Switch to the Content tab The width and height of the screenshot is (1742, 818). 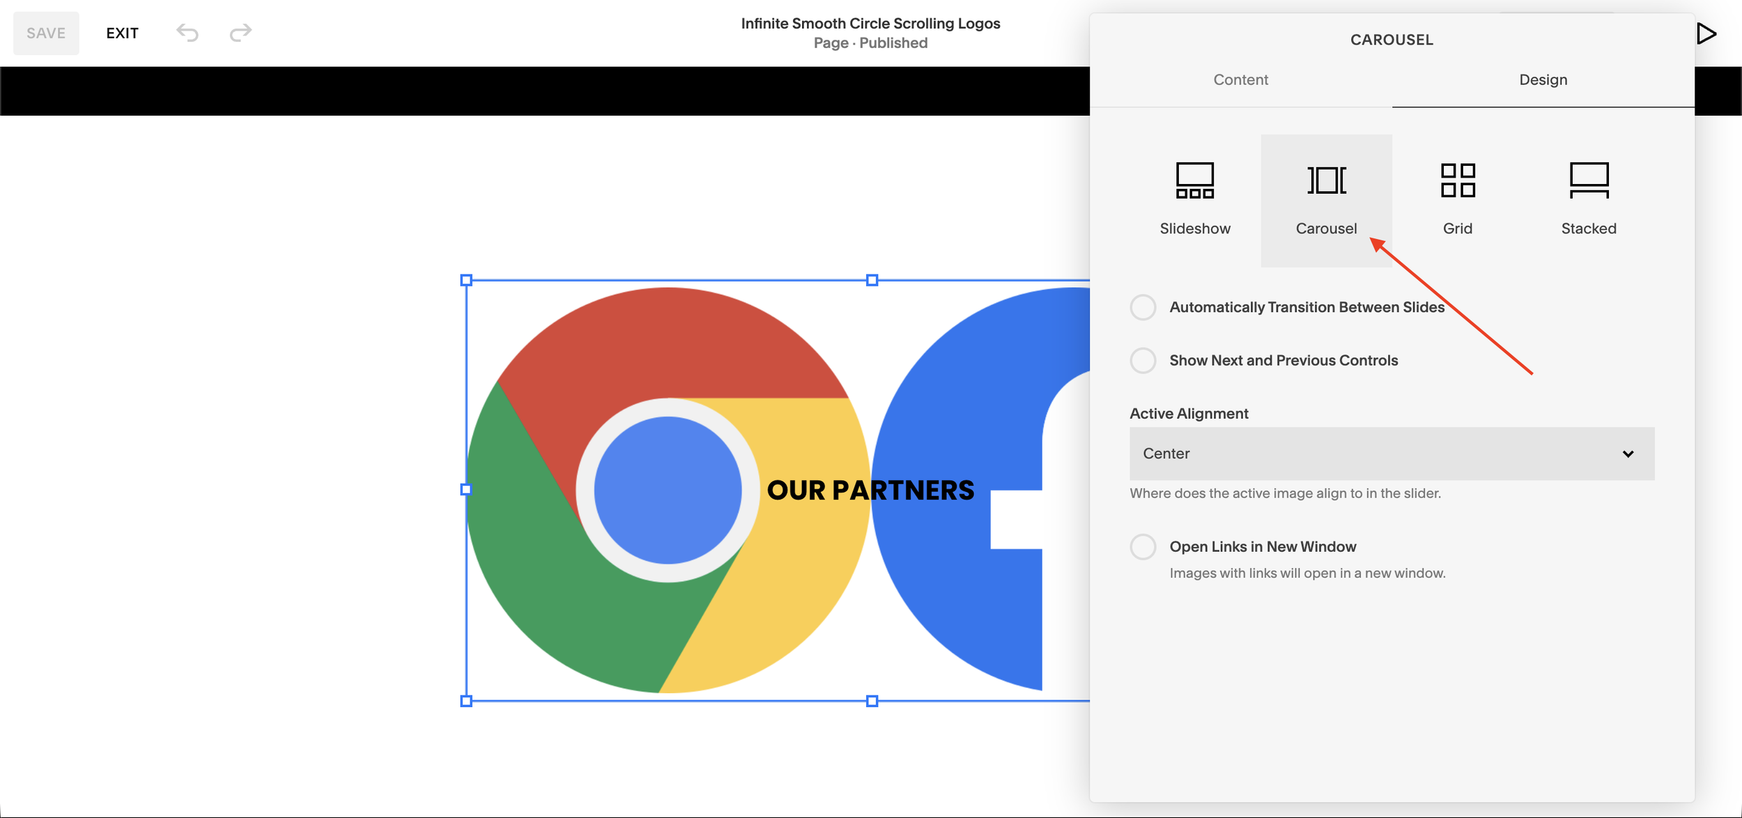(x=1240, y=79)
